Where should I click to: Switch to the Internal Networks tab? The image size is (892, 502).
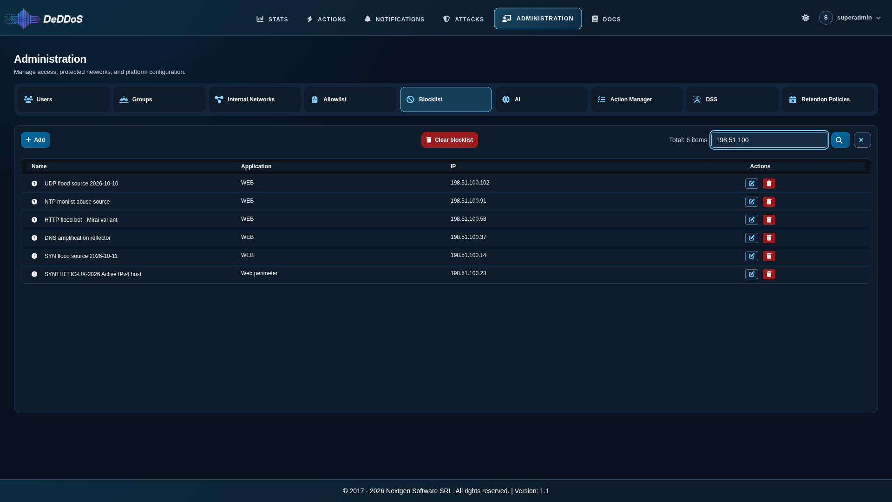coord(255,99)
